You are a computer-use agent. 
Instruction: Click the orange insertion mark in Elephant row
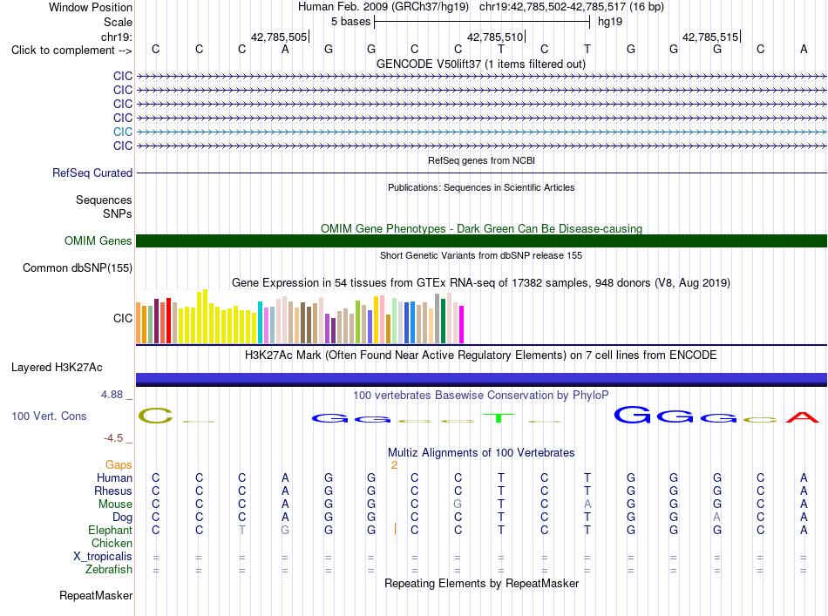click(395, 529)
